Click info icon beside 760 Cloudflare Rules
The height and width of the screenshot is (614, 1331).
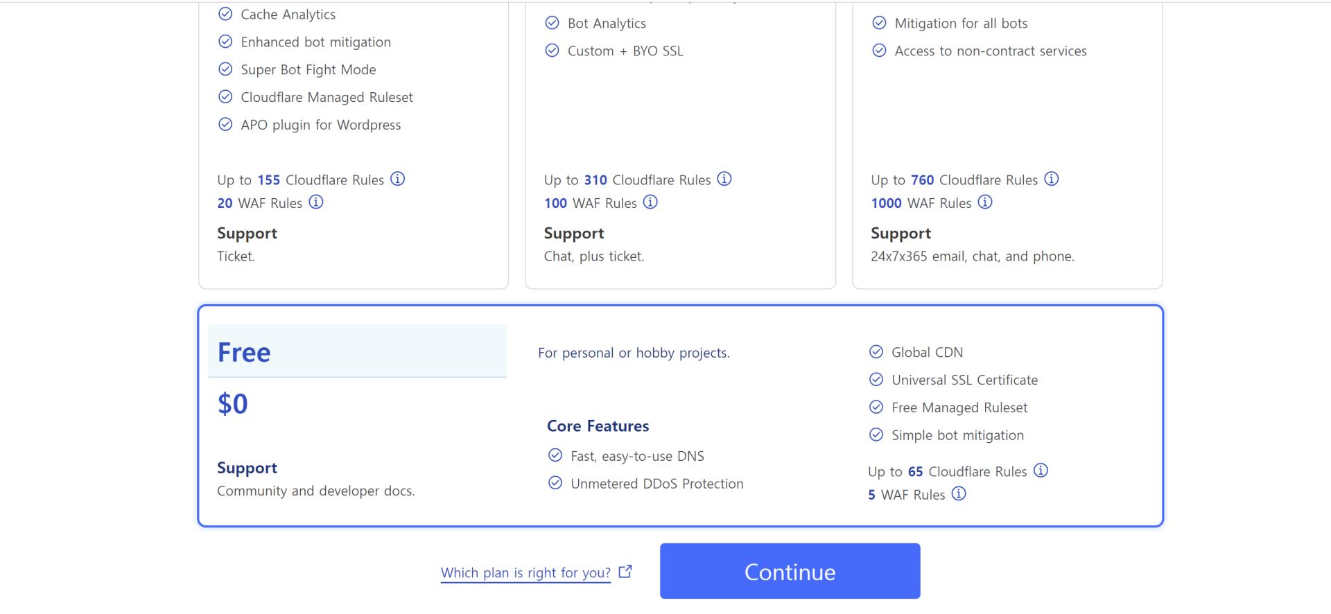1052,179
